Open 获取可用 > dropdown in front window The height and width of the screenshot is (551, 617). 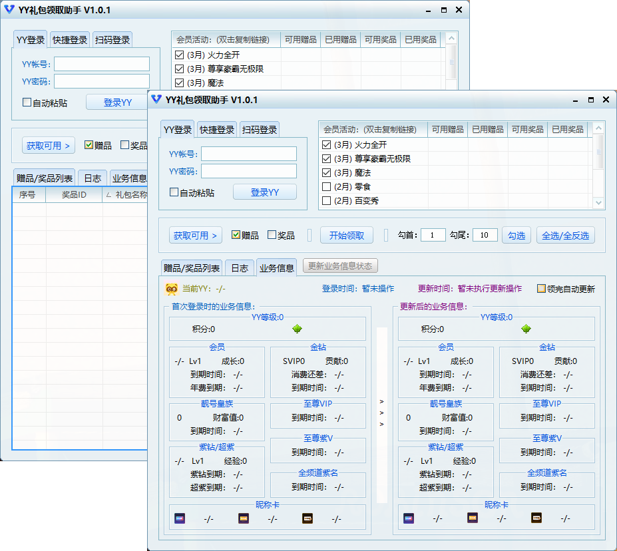pyautogui.click(x=195, y=235)
